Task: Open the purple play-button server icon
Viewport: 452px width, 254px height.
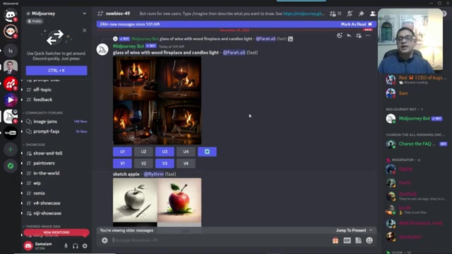Action: tap(11, 100)
